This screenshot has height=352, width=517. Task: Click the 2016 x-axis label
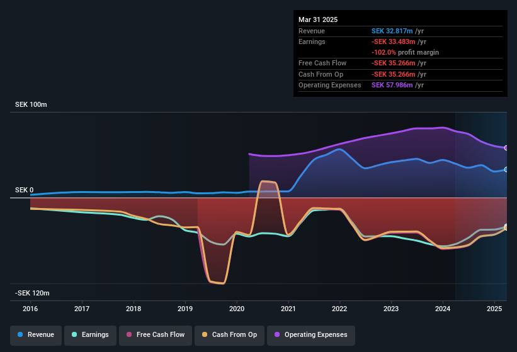(x=30, y=309)
